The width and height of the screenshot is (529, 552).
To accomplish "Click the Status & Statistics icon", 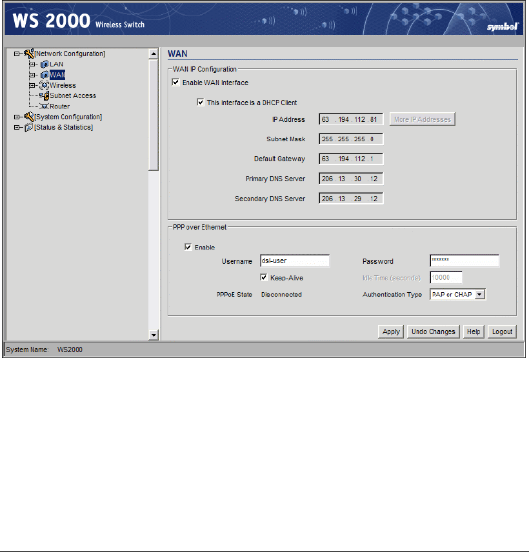I will click(28, 127).
